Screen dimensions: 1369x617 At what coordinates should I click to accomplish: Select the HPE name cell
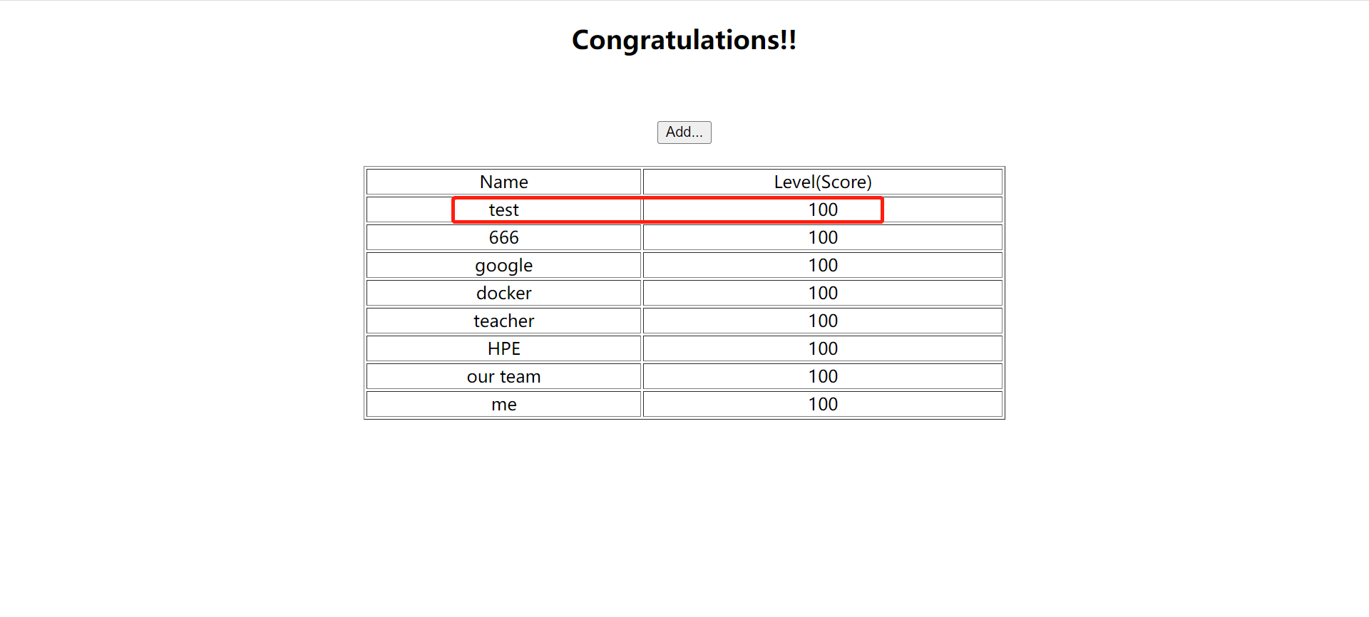coord(503,348)
